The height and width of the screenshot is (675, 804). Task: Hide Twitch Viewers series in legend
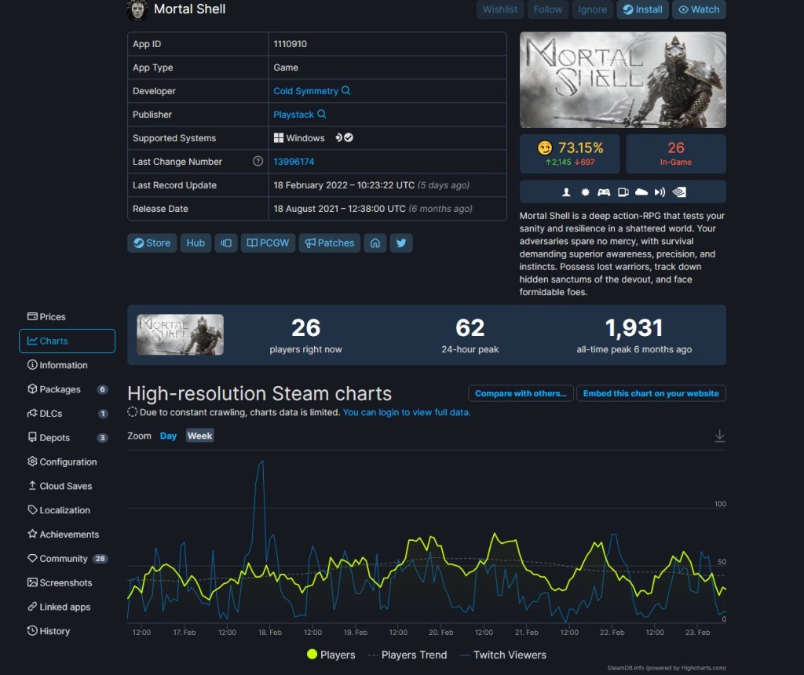click(x=502, y=655)
